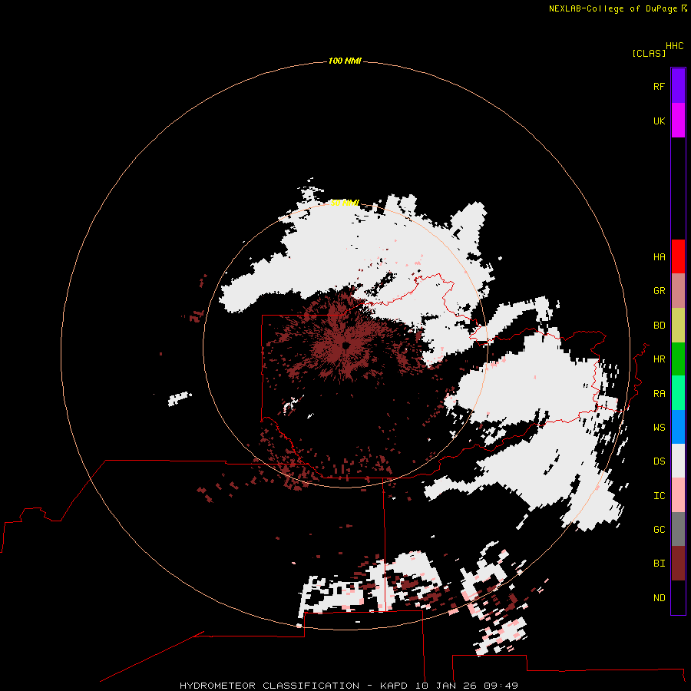Viewport: 691px width, 691px height.
Task: Click the RA light-green legend swatch
Action: [678, 393]
